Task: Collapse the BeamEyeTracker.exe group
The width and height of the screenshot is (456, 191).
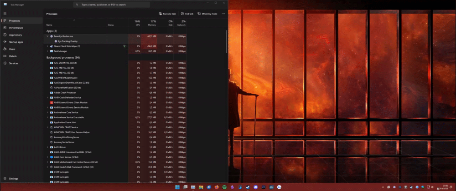Action: coord(47,36)
